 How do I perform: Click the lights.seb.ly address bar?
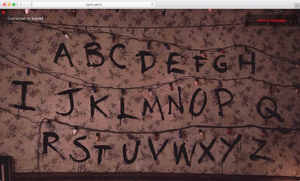(x=94, y=4)
